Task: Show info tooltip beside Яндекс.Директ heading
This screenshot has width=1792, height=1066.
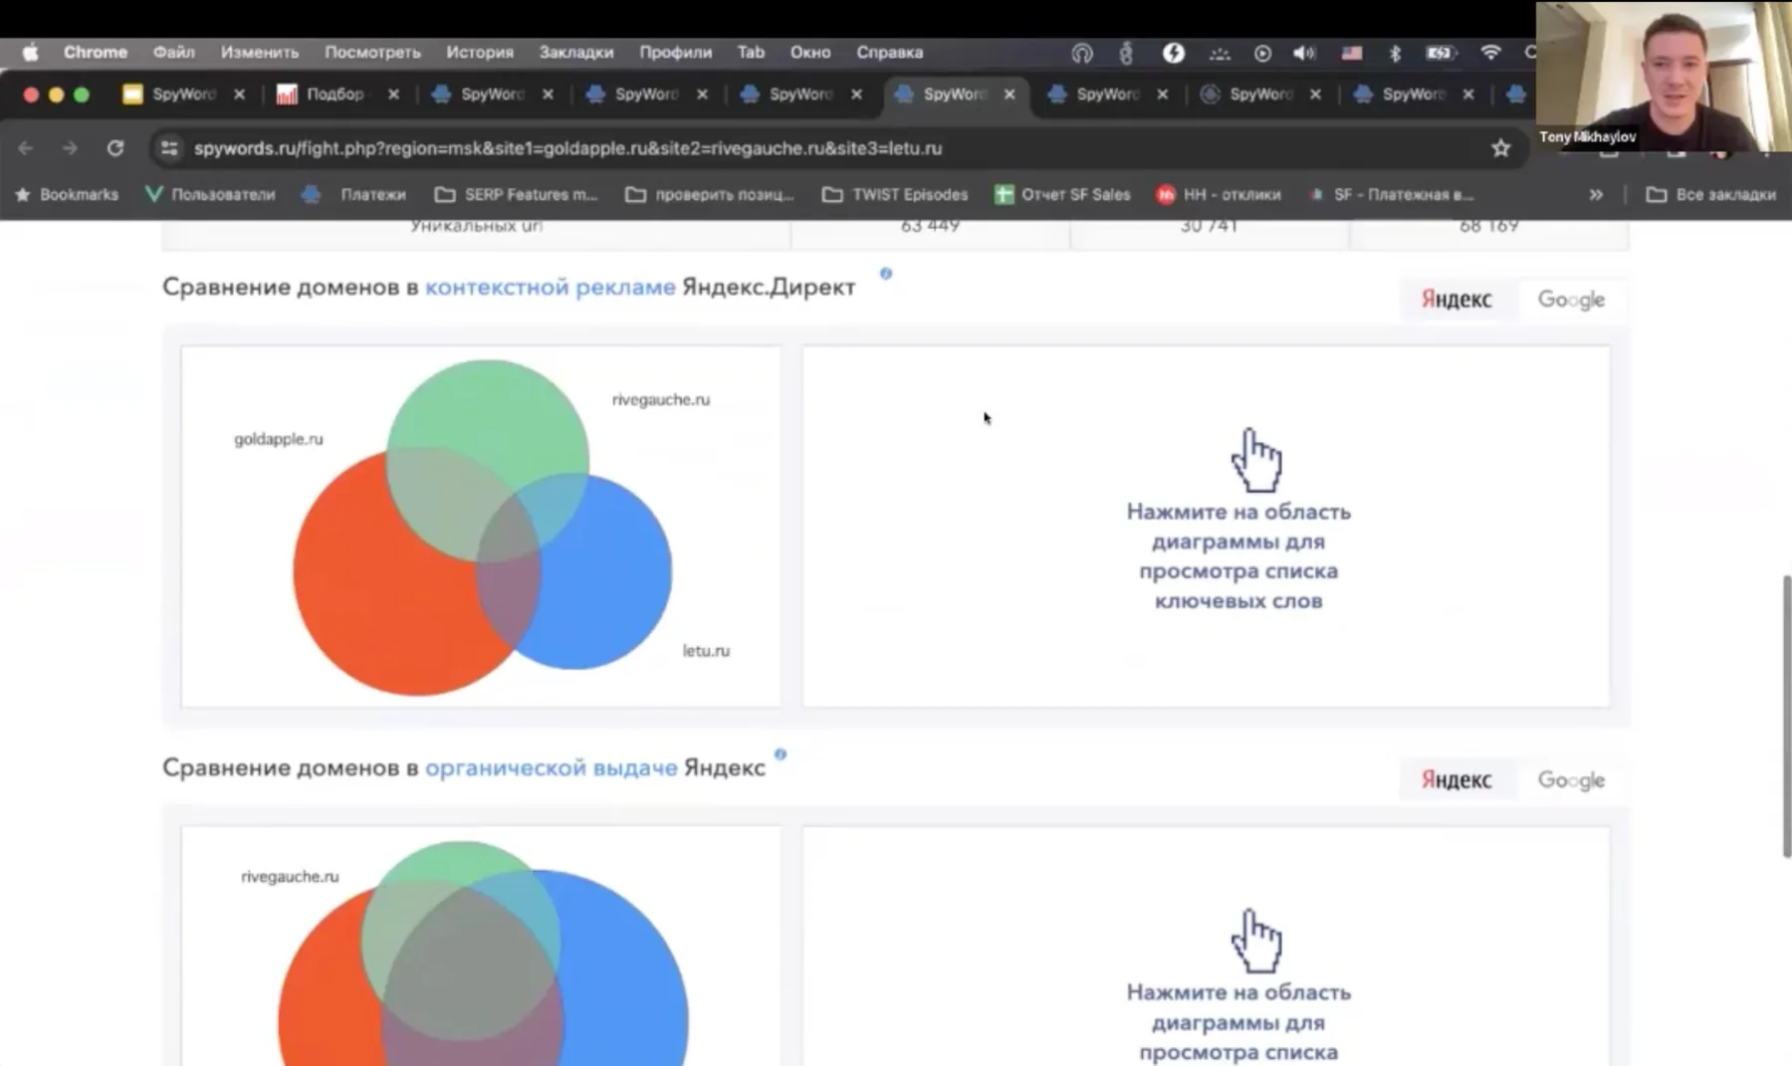Action: [x=886, y=274]
